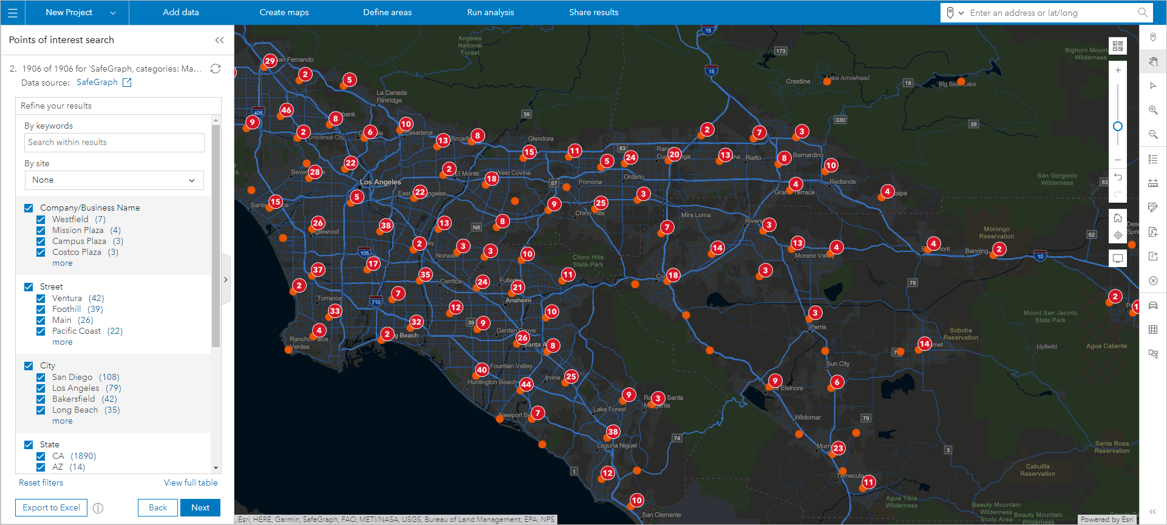Toggle Costco Plaza (3) checkbox
This screenshot has height=525, width=1167.
click(x=41, y=252)
